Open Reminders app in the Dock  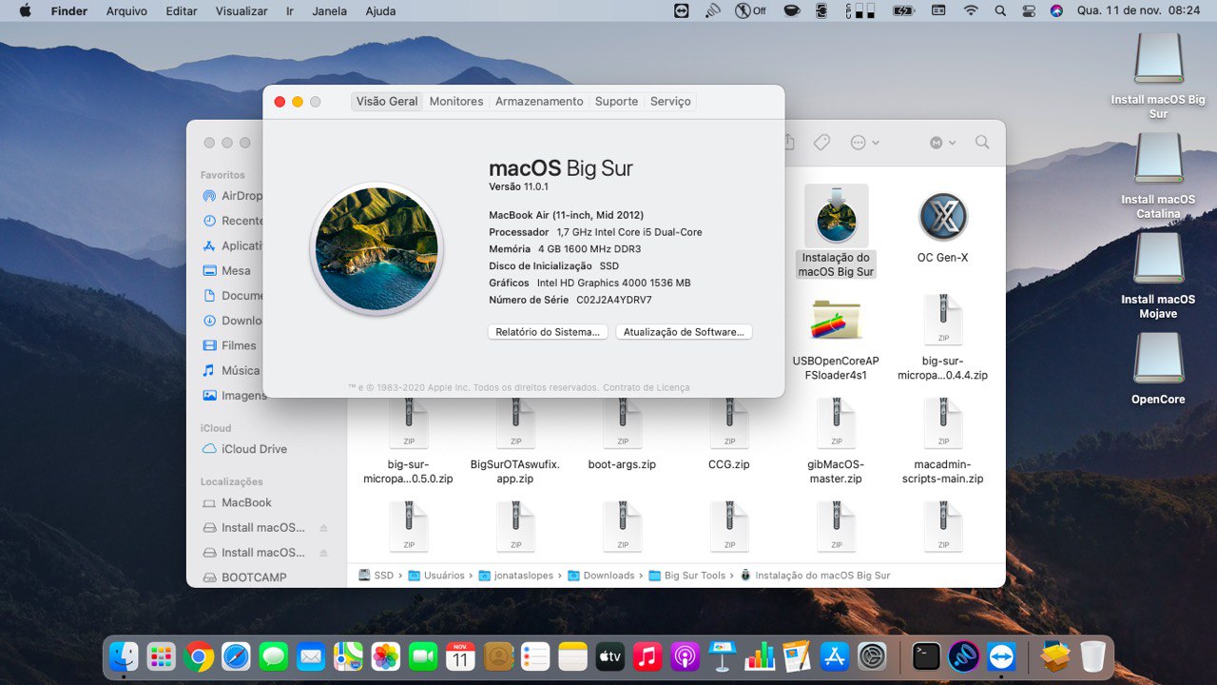coord(535,656)
